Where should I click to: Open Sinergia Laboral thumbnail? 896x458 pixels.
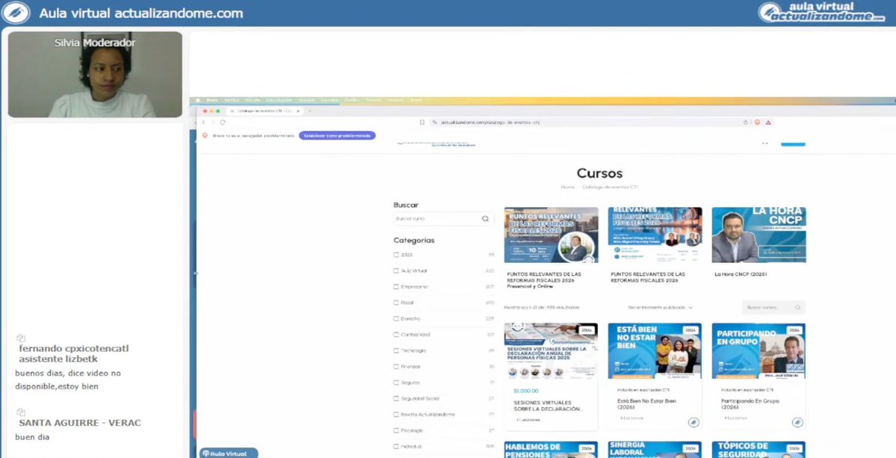655,450
